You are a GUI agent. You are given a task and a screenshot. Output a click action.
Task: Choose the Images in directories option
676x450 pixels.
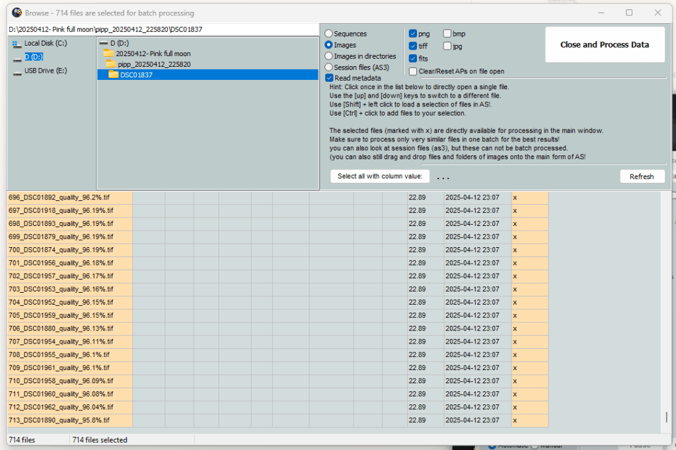pos(328,56)
